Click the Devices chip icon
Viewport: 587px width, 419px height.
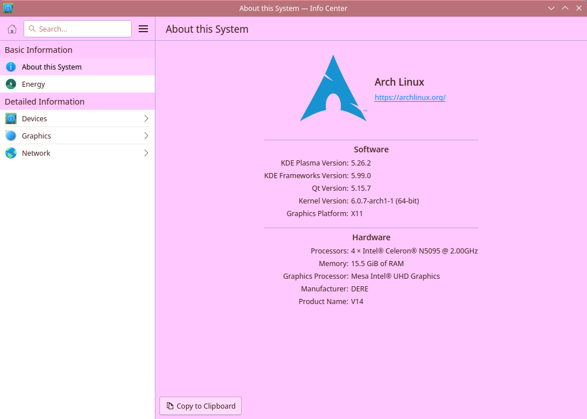point(11,118)
